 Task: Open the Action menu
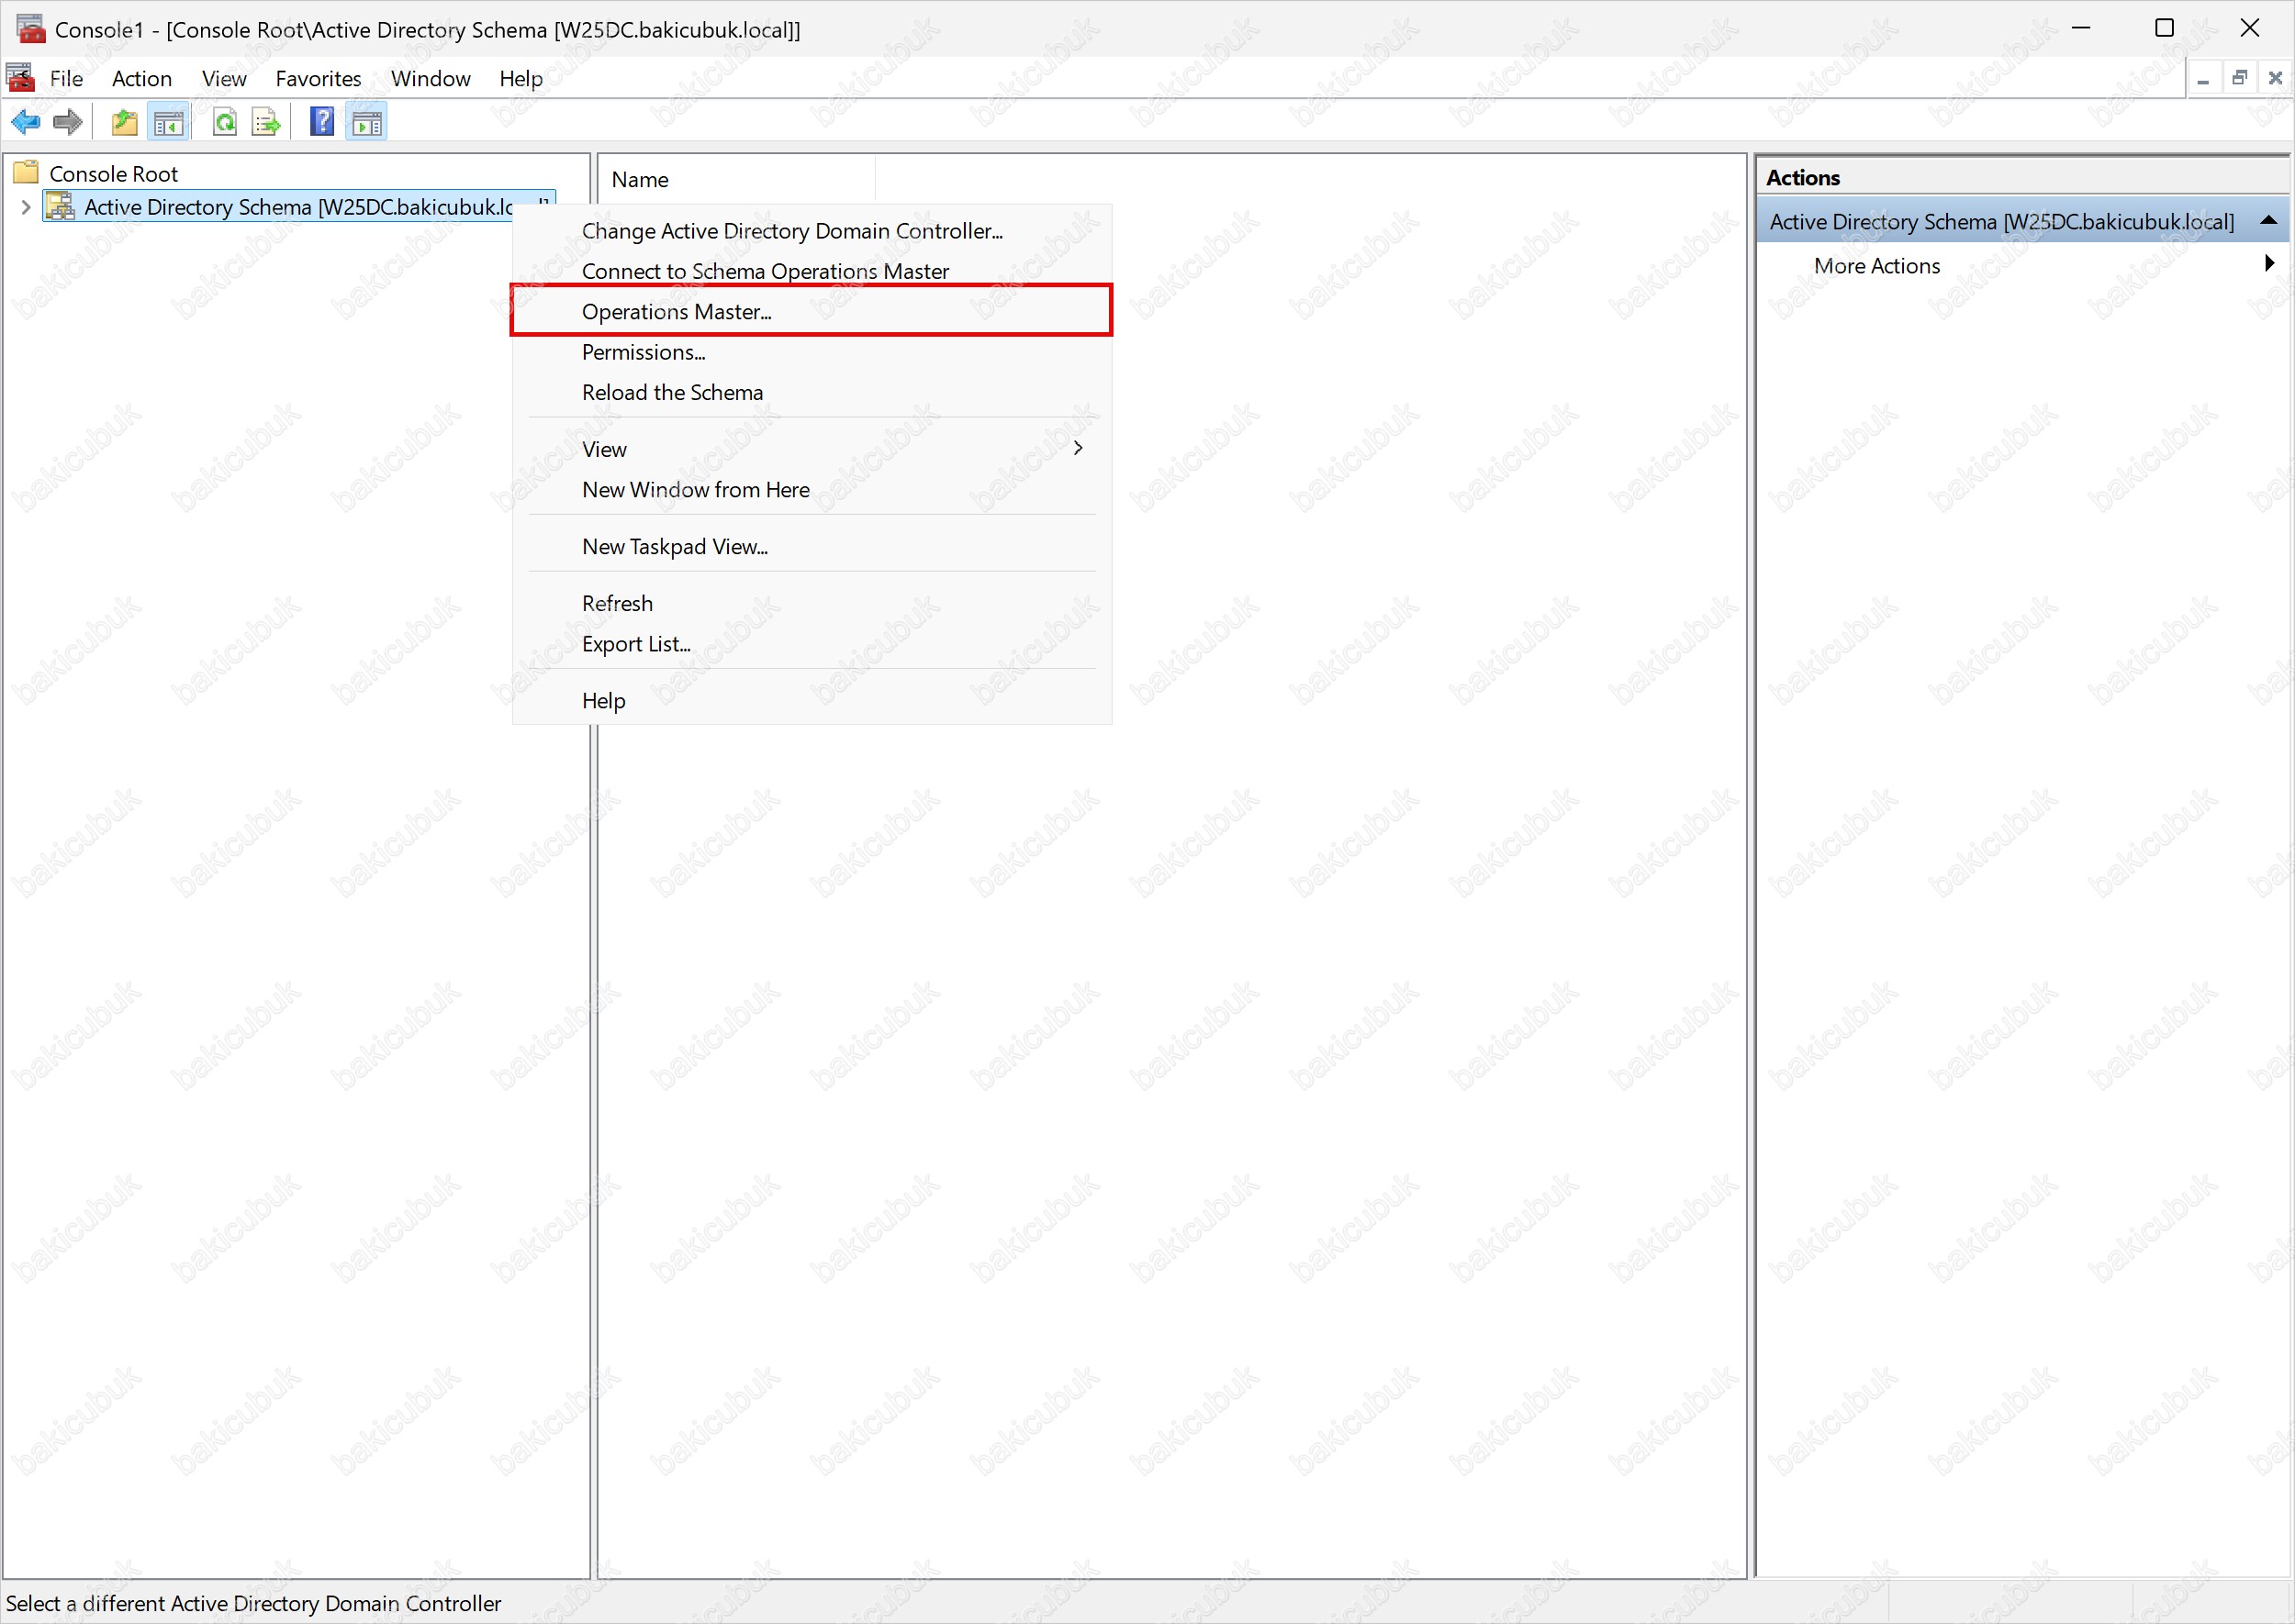(142, 78)
